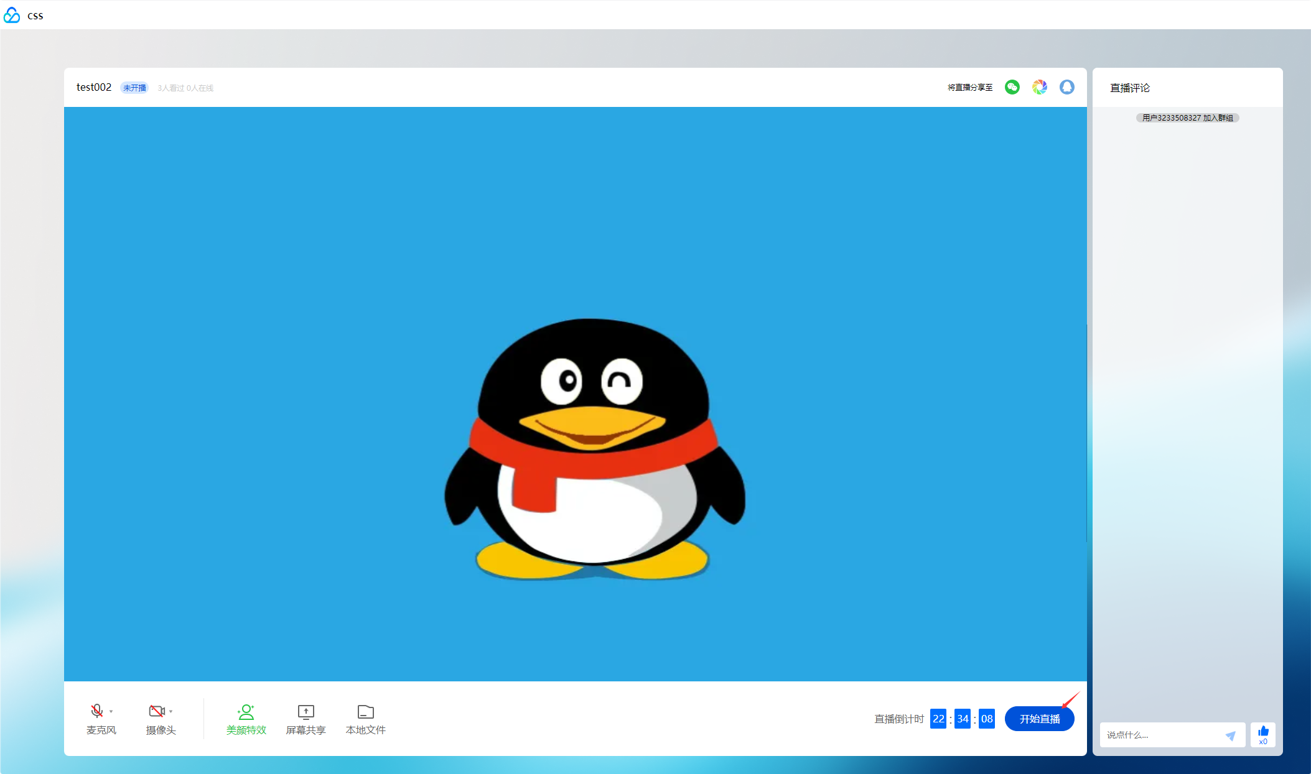The image size is (1311, 774).
Task: Click the Tencent Cloud logo at top left
Action: pos(12,15)
